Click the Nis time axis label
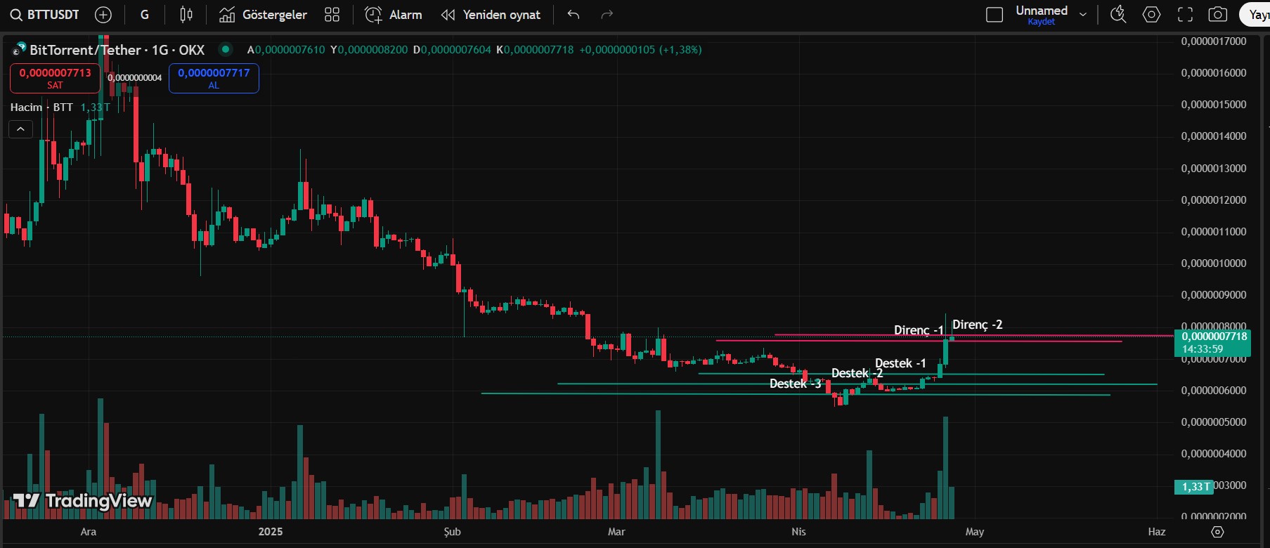The image size is (1270, 548). (798, 532)
